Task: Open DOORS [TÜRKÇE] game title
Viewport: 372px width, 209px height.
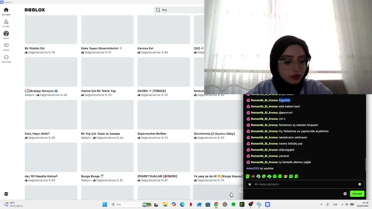Action: coord(151,91)
